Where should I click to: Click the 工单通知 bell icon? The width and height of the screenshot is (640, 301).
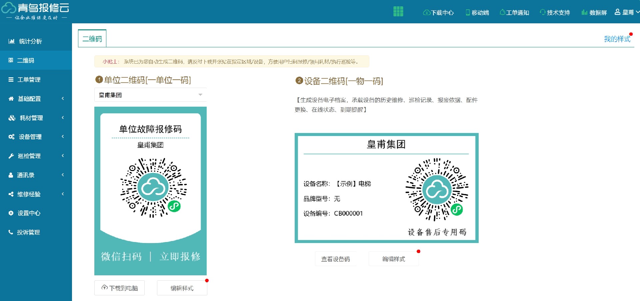pos(502,12)
